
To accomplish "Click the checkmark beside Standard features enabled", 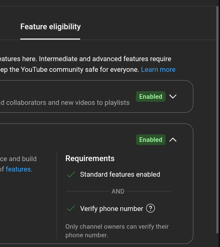I will click(x=71, y=175).
